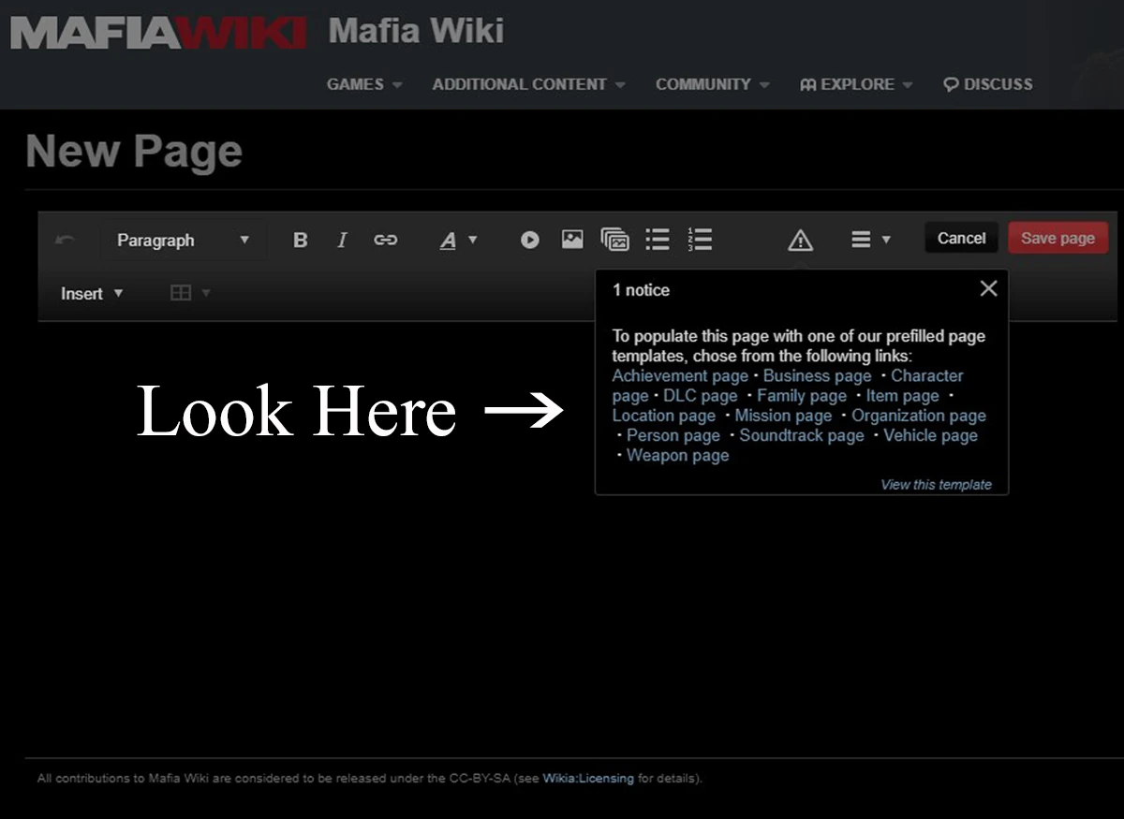Choose the Soundtrack page template link
1124x819 pixels.
click(x=802, y=435)
